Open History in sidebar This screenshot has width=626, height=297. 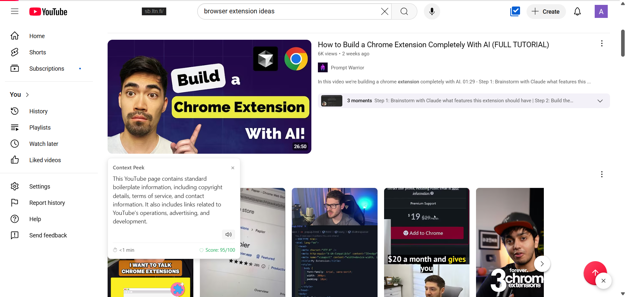[49, 111]
